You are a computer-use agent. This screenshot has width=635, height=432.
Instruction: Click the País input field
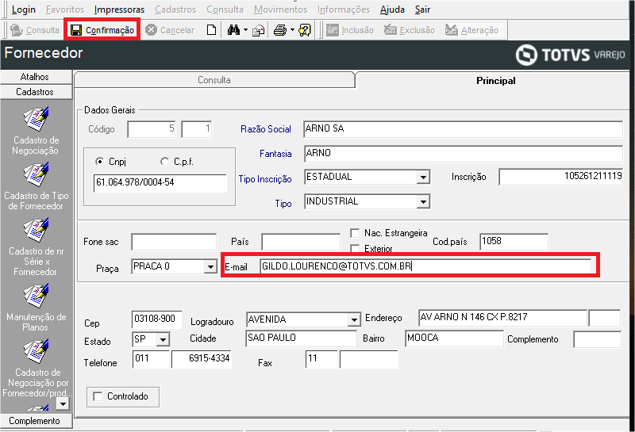pos(301,242)
